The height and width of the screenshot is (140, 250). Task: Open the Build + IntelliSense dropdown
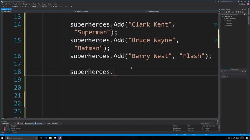pyautogui.click(x=54, y=123)
